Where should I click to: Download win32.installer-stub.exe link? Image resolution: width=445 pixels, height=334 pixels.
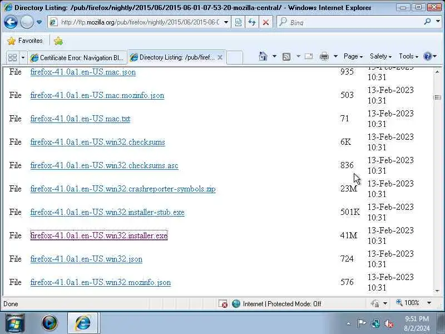(x=107, y=212)
